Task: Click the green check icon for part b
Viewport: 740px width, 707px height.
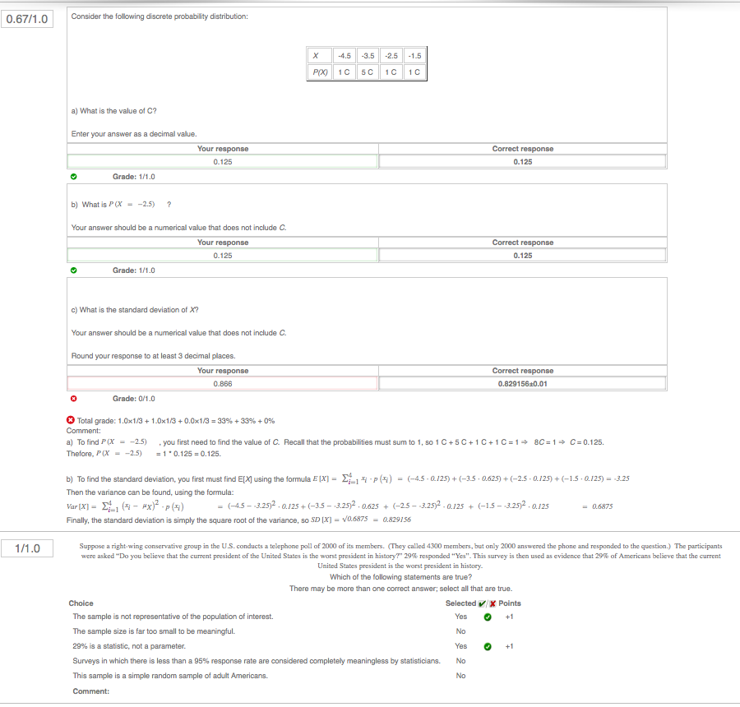Action: coord(73,270)
